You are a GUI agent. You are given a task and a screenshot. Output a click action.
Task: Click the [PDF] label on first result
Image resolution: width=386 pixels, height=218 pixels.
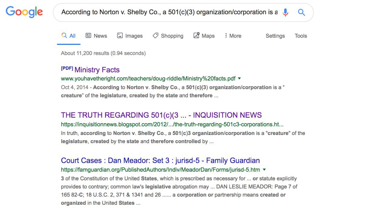67,69
